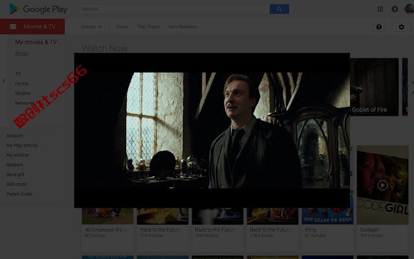Screen dimensions: 414x259
Task: Open the Bling movie title
Action: click(x=310, y=230)
